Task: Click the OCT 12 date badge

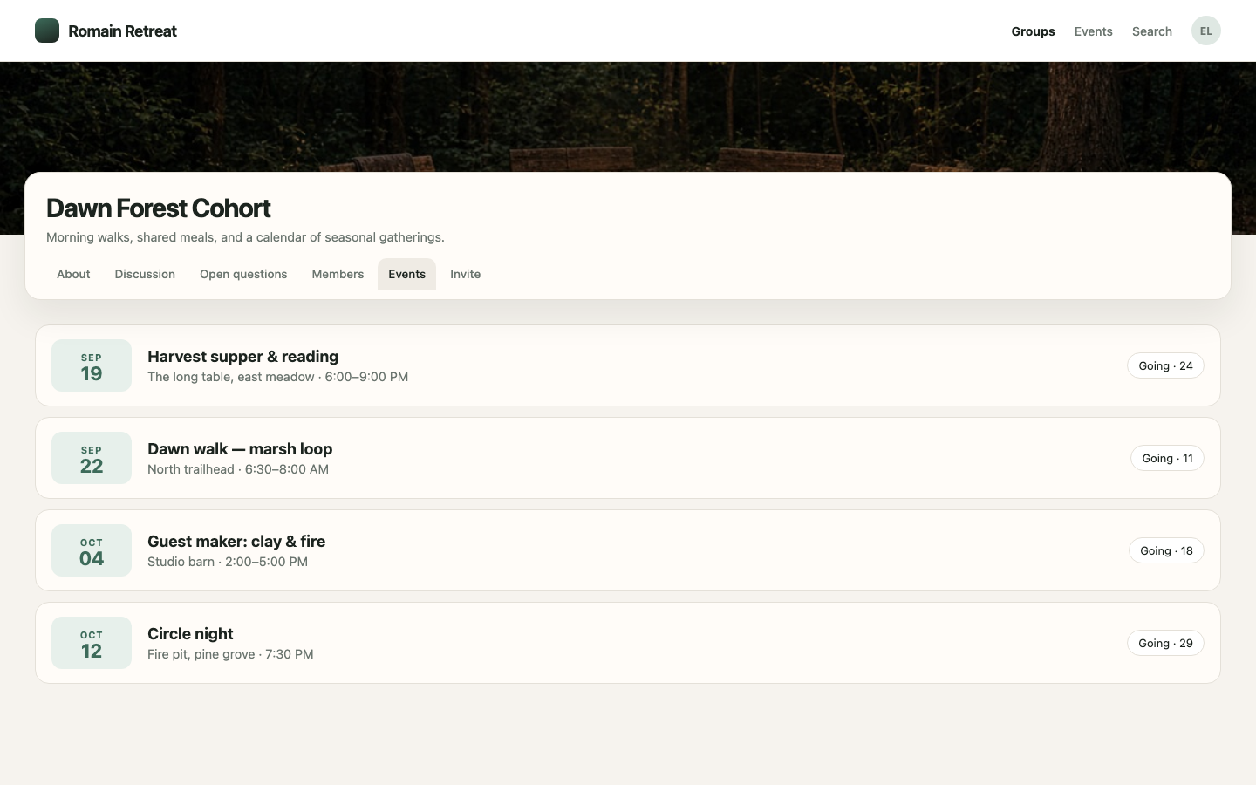Action: 92,643
